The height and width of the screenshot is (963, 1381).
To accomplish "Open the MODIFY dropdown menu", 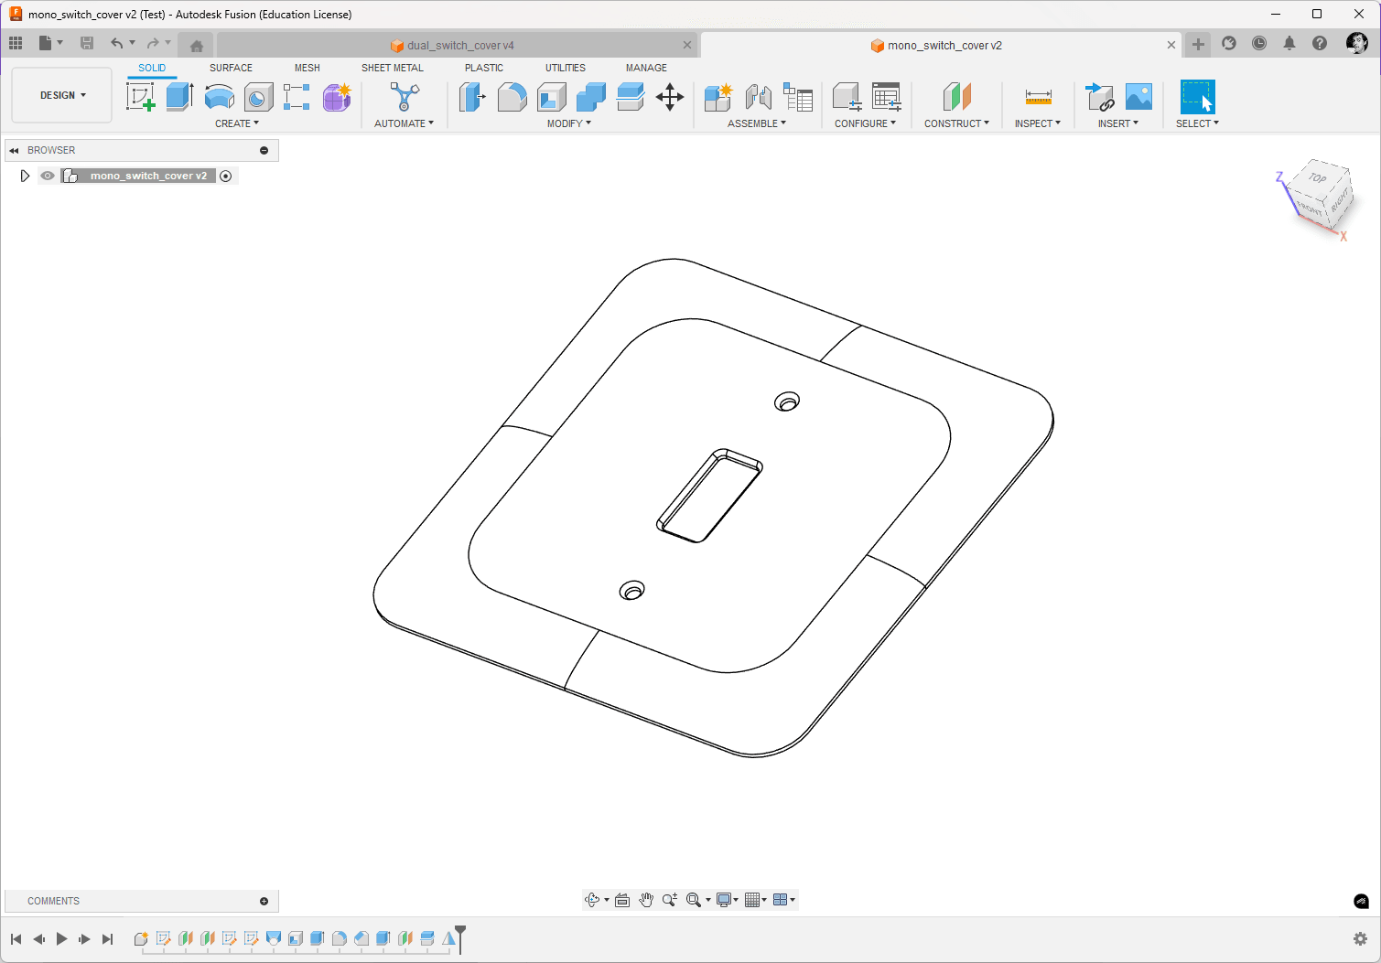I will tap(569, 123).
